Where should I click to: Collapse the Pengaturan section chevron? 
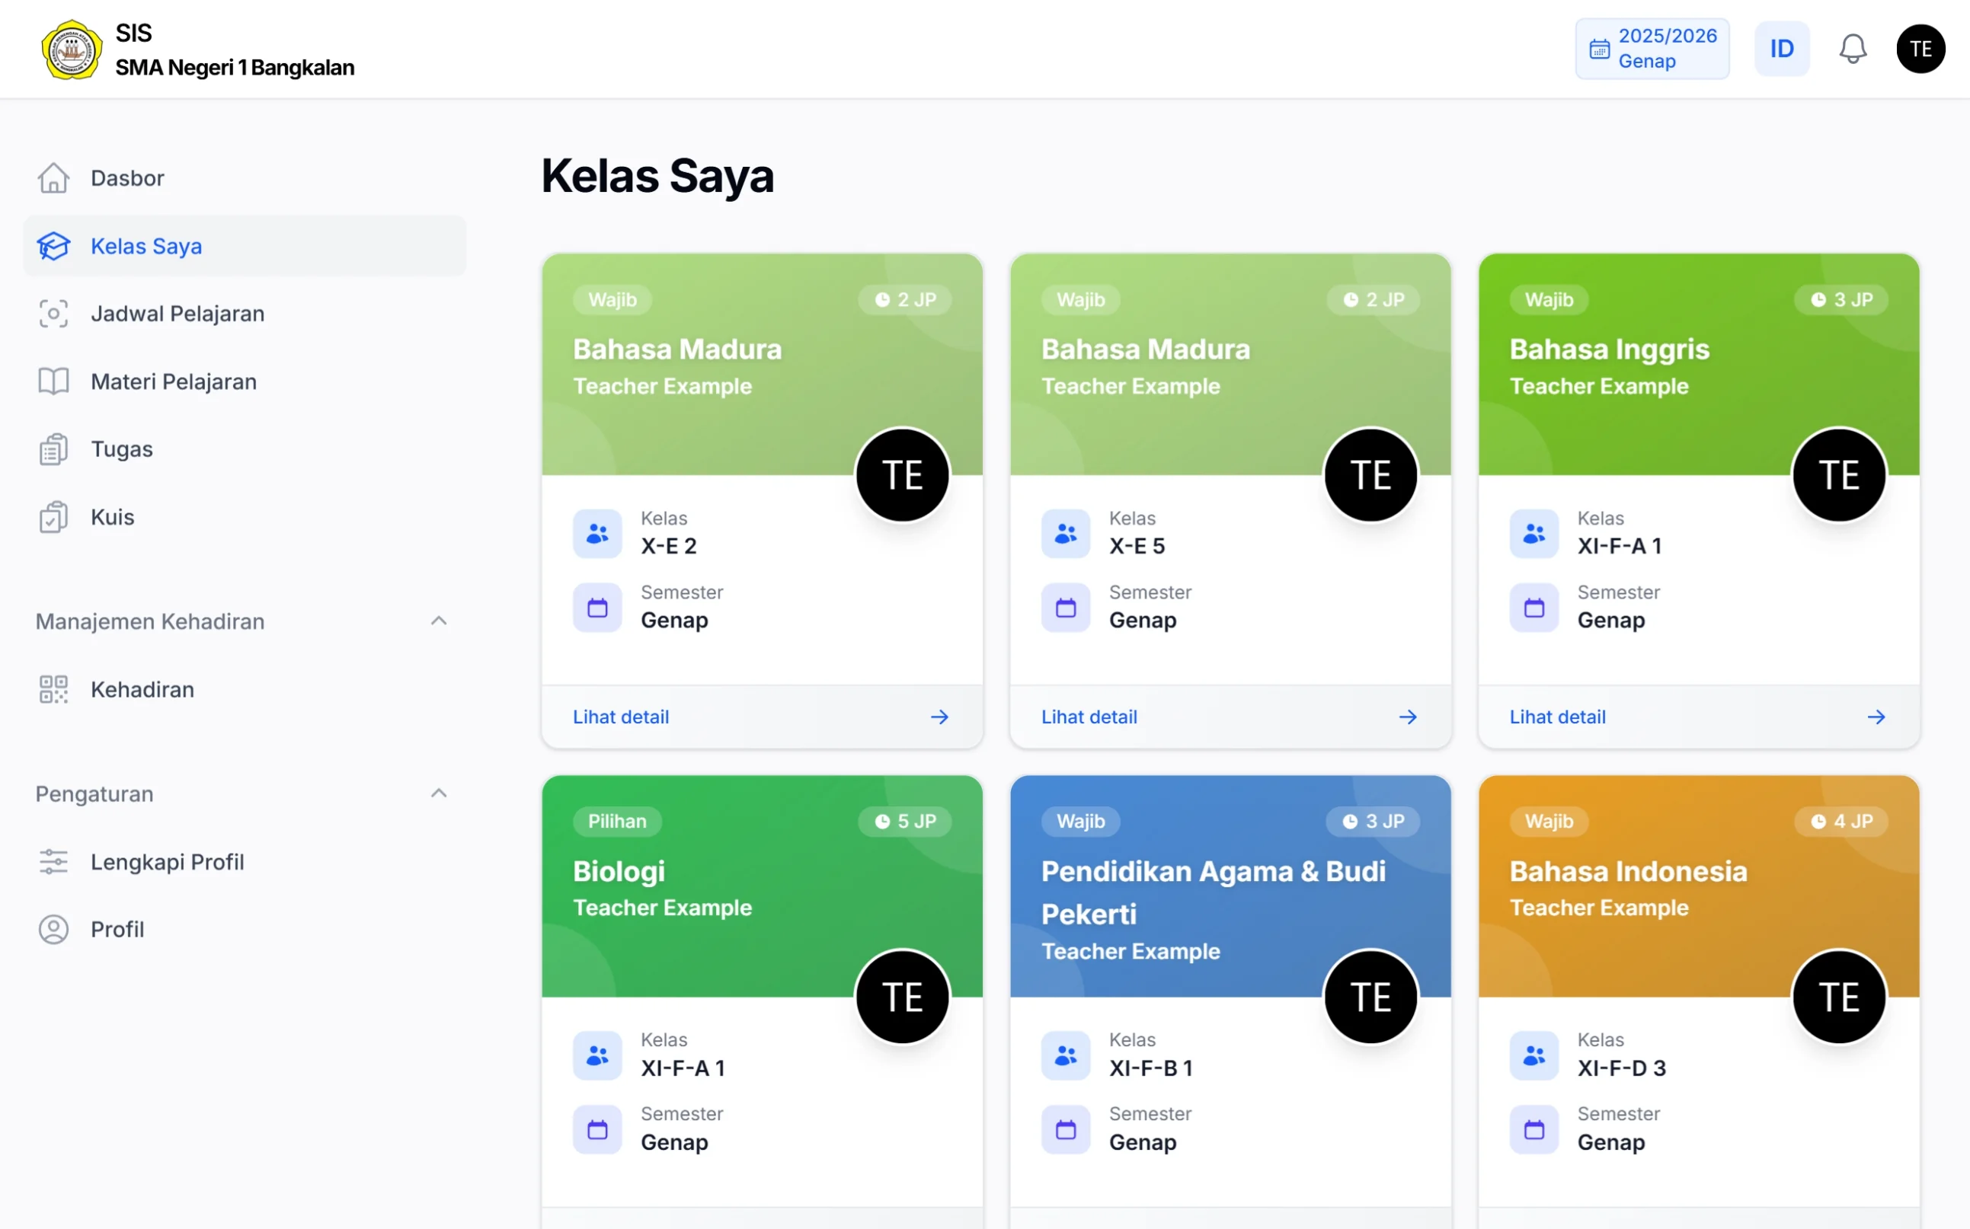[x=438, y=793]
